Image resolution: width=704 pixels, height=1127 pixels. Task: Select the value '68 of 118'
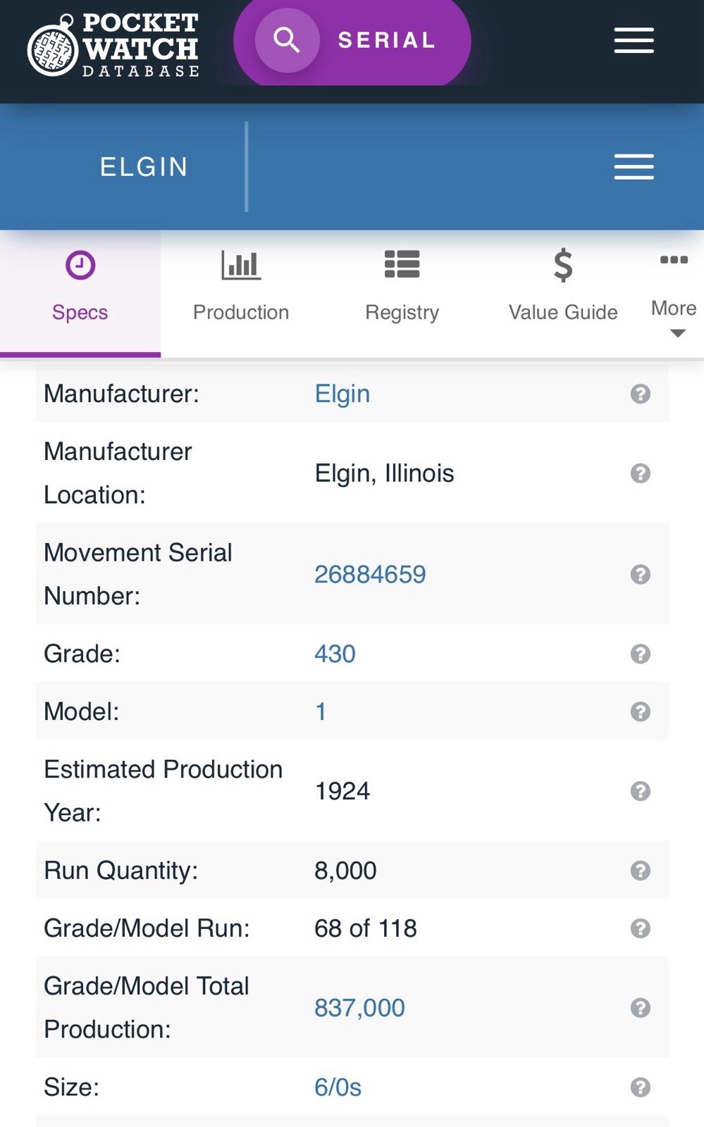tap(366, 929)
